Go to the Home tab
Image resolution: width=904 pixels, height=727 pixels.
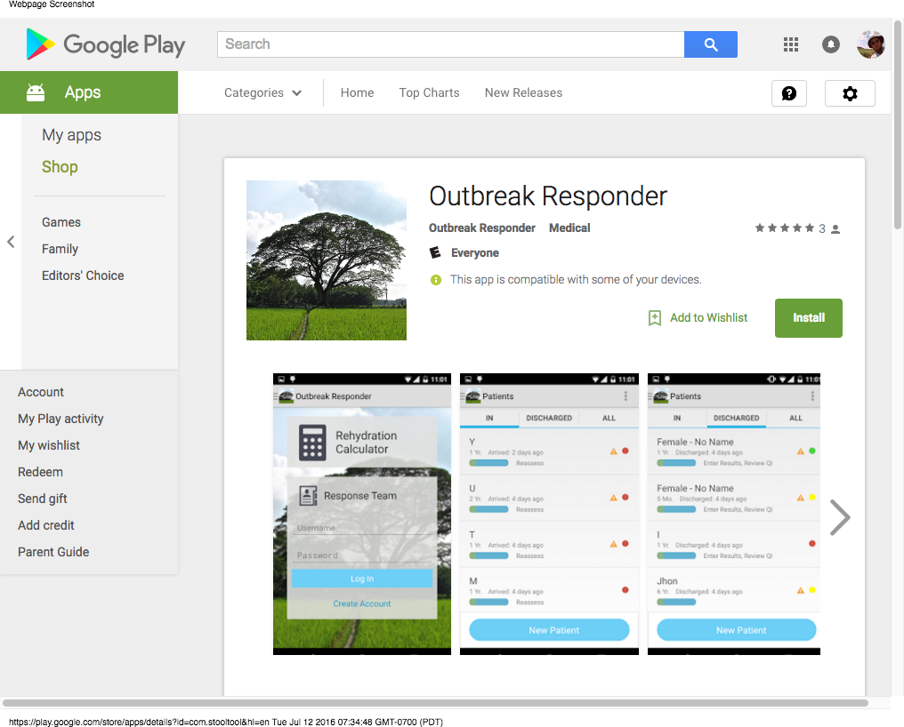click(357, 92)
